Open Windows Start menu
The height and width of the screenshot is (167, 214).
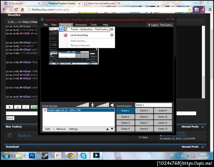(x=6, y=156)
